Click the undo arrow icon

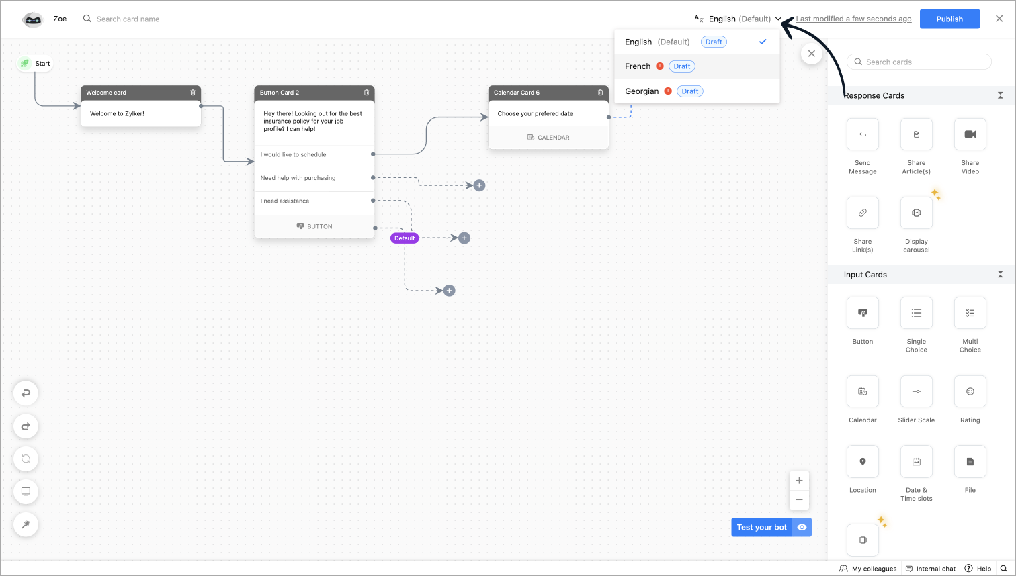(26, 393)
